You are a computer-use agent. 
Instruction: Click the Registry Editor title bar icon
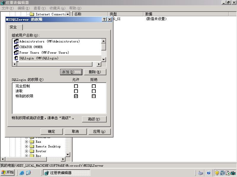tap(3, 3)
